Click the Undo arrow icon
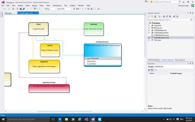195x122 pixels. tap(35, 9)
